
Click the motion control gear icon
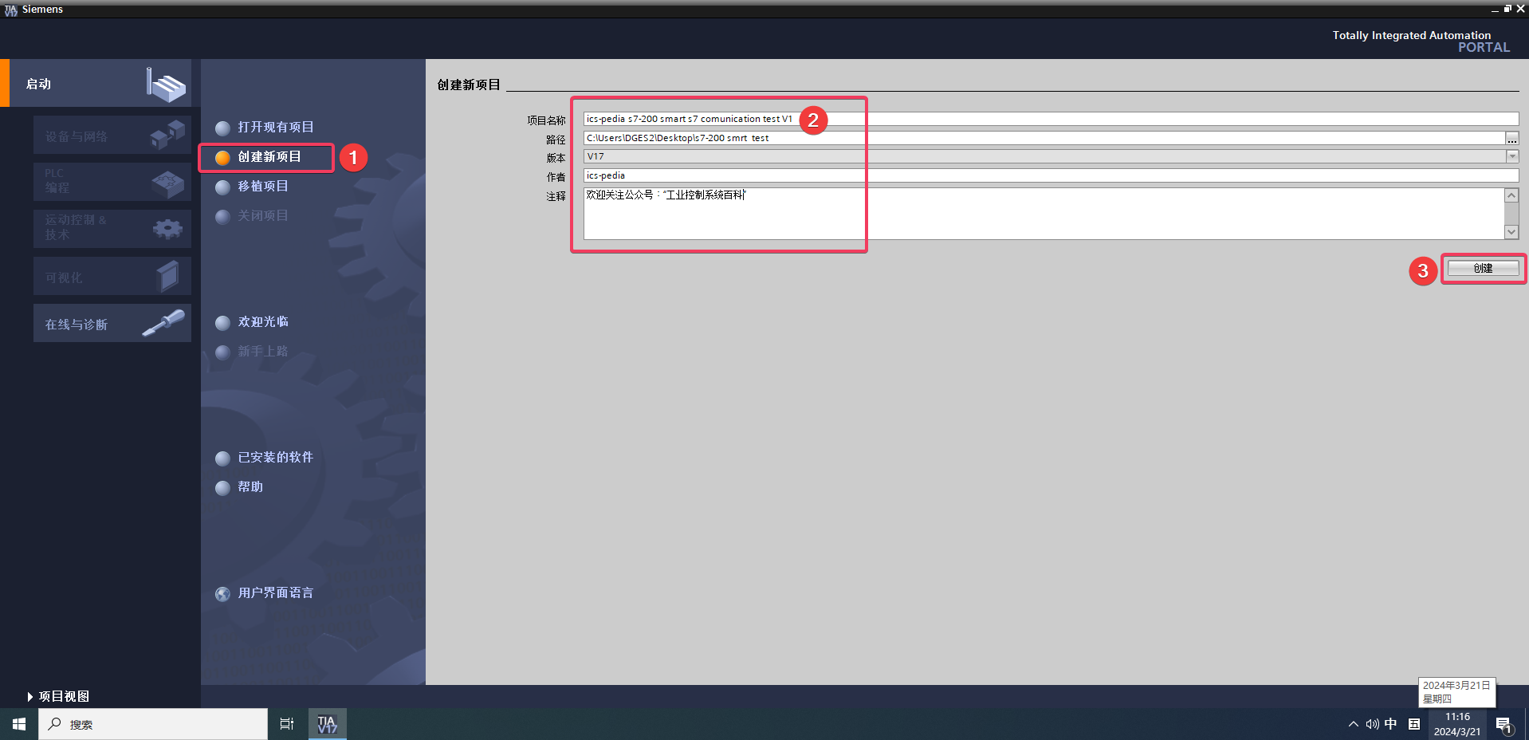[167, 230]
